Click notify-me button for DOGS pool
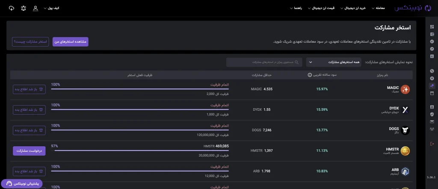 (30, 130)
